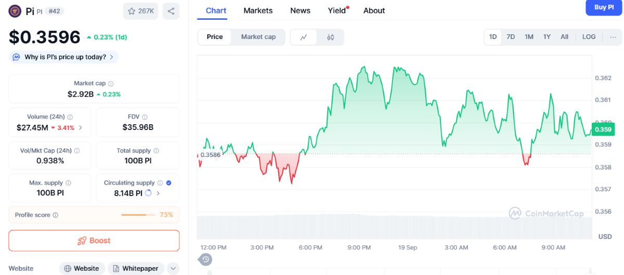
Task: Expand Why is PI's price up today
Action: coord(63,57)
